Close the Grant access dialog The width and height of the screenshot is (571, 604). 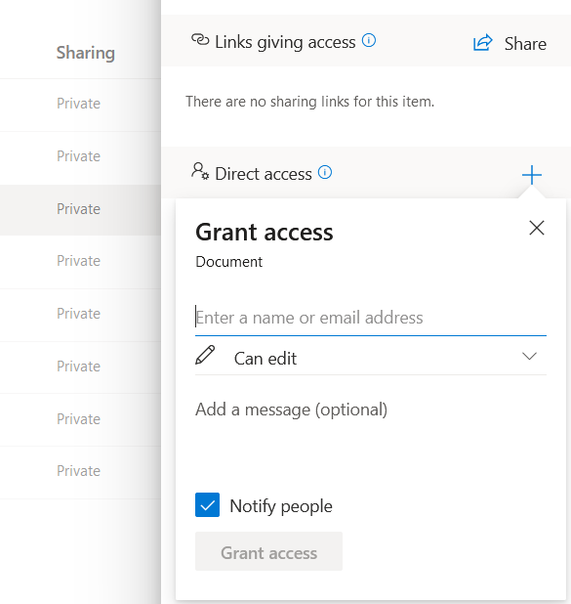click(537, 228)
